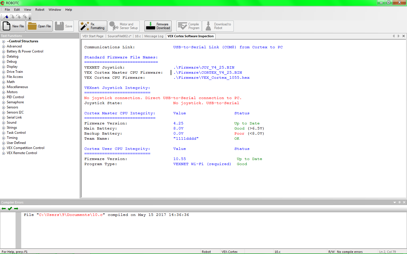Open the Help menu

click(x=69, y=10)
